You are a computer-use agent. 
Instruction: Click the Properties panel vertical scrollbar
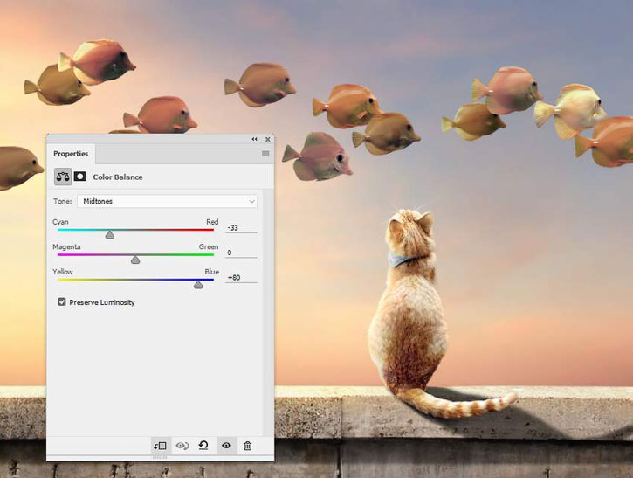coord(266,311)
